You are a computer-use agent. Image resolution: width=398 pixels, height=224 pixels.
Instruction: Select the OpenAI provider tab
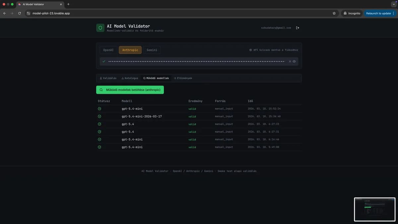108,50
